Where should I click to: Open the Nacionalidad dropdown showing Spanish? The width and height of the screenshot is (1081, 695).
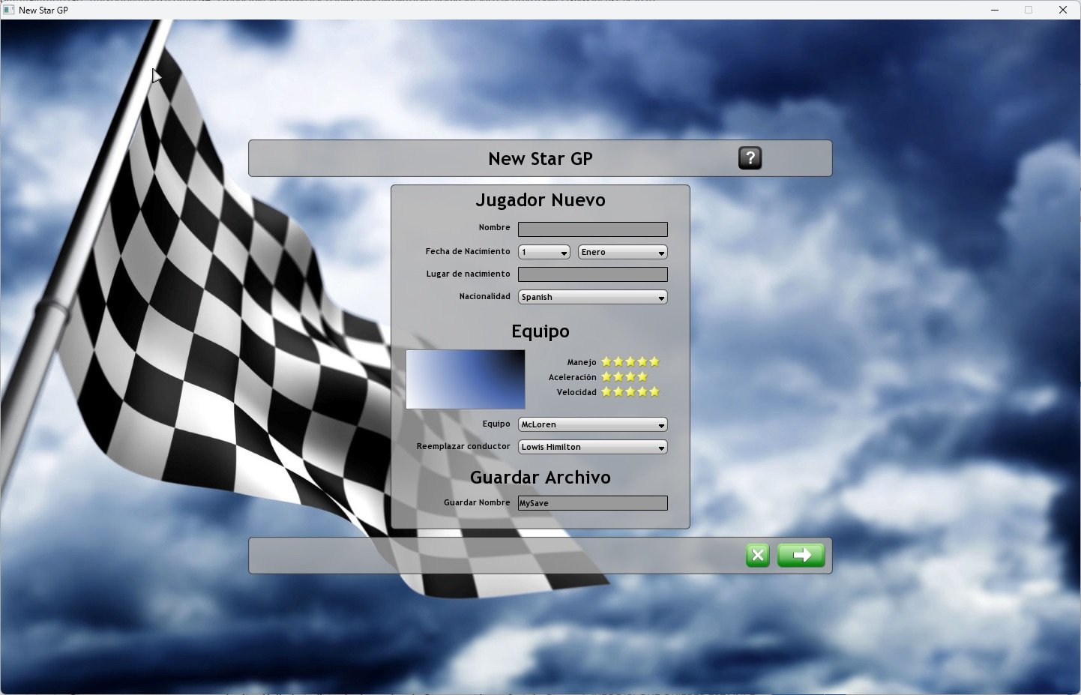592,298
